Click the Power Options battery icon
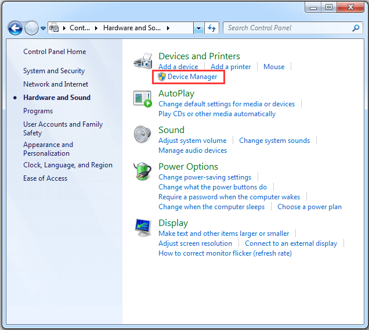 click(142, 171)
